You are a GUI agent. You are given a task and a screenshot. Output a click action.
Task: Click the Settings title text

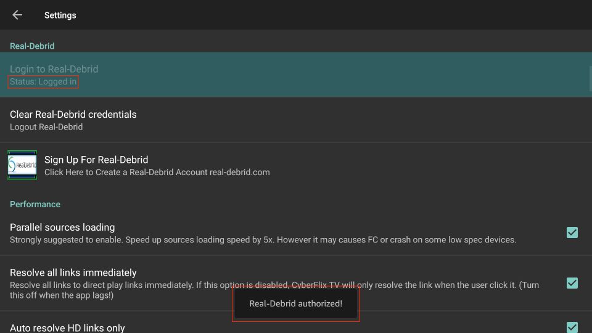[60, 15]
